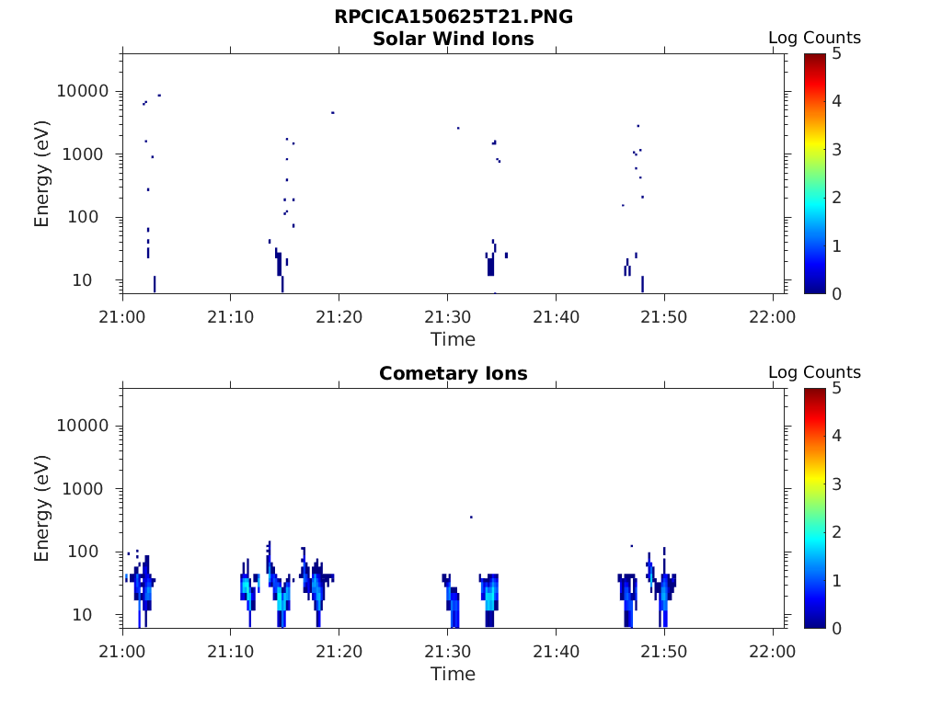The width and height of the screenshot is (942, 706).
Task: Select the 10 energy tick on Cometary Ions plot
Action: point(82,615)
